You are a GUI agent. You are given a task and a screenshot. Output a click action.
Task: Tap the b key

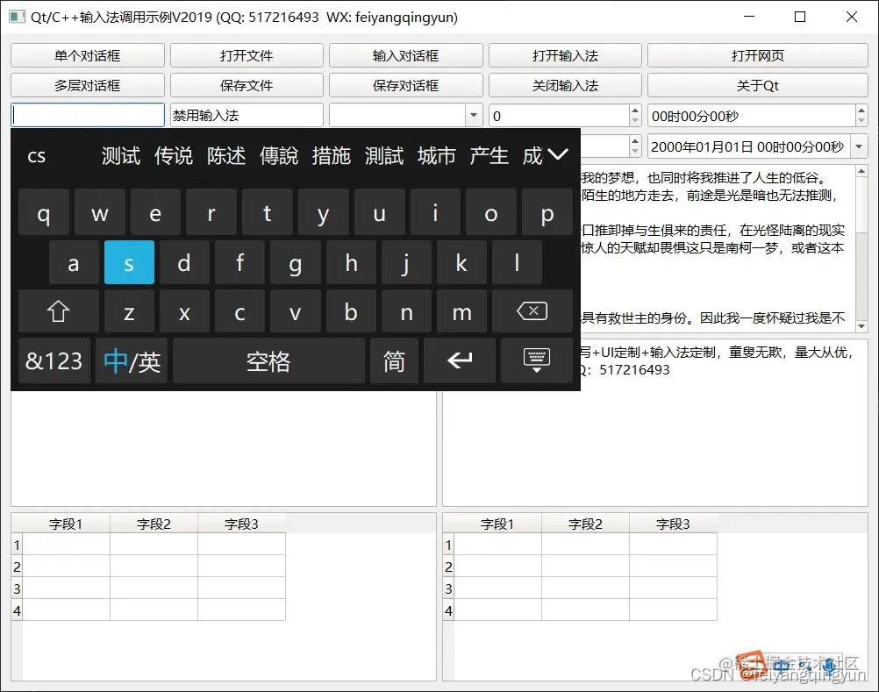[350, 311]
